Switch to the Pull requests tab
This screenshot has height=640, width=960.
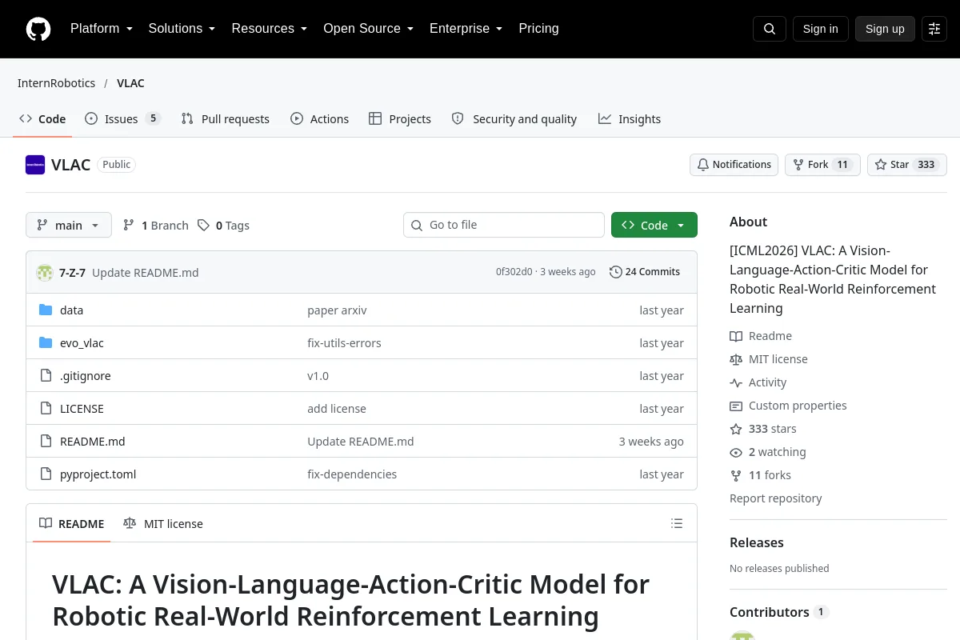point(226,119)
